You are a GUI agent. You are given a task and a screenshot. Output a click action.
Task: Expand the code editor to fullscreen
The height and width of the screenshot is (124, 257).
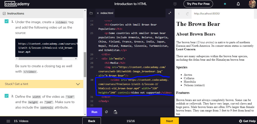[x=170, y=13]
